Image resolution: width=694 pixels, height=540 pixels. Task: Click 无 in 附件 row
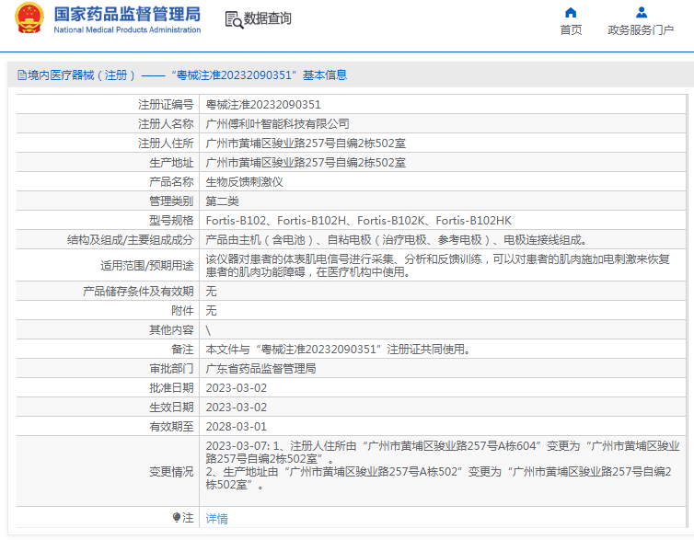(x=211, y=311)
